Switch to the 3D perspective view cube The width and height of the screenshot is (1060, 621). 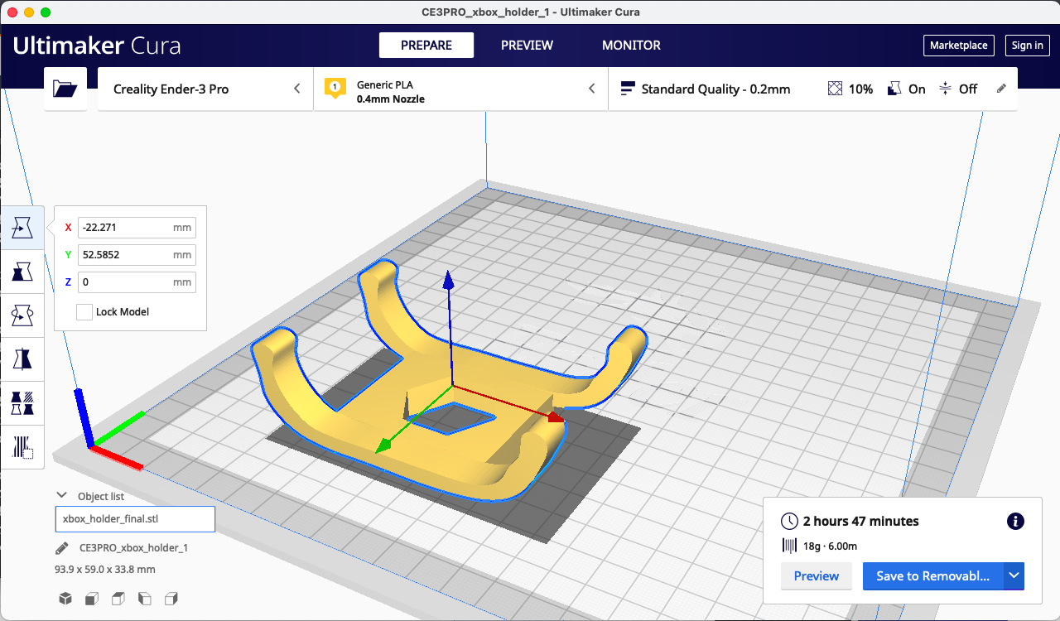[x=65, y=599]
